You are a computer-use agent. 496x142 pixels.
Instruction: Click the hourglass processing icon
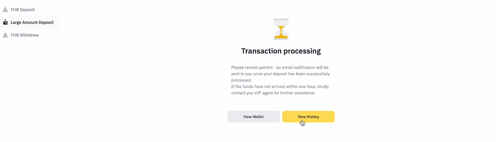point(281,29)
